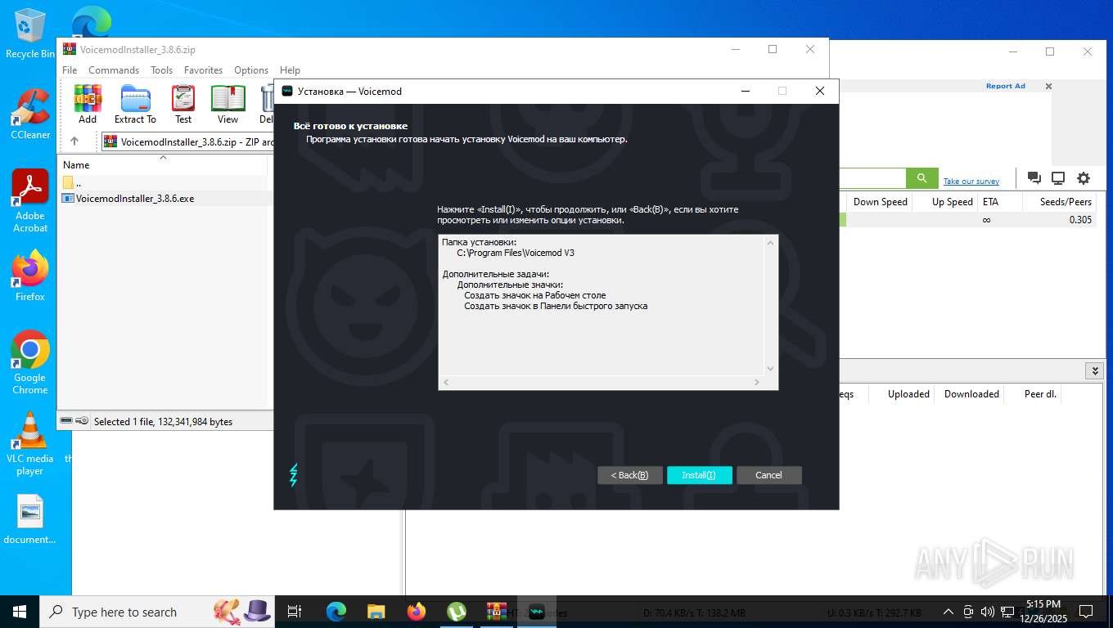This screenshot has width=1113, height=628.
Task: Open the document file on desktop
Action: point(30,521)
